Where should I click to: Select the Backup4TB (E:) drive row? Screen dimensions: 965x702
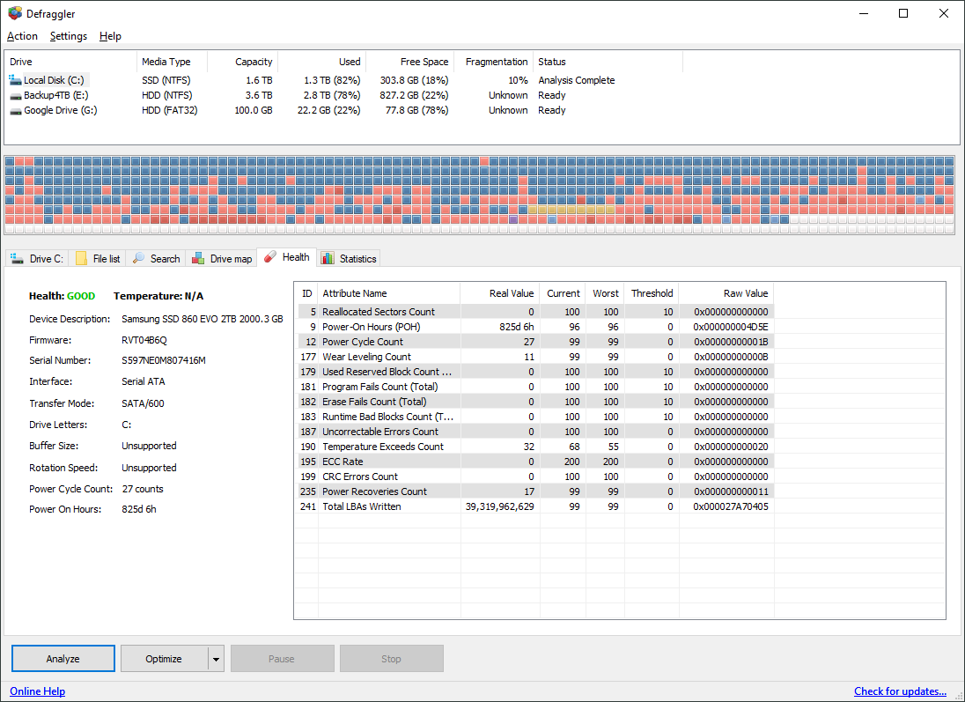pos(344,95)
